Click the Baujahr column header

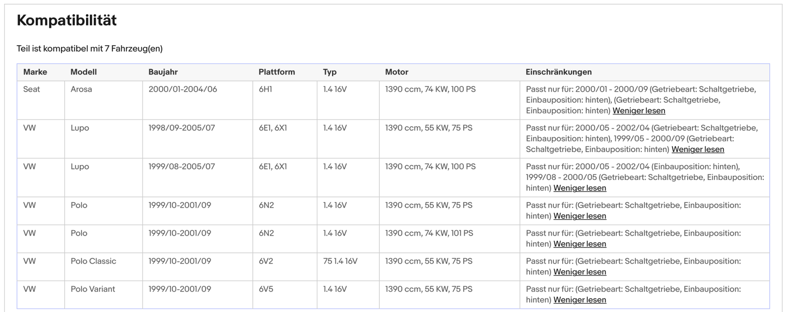[x=163, y=72]
